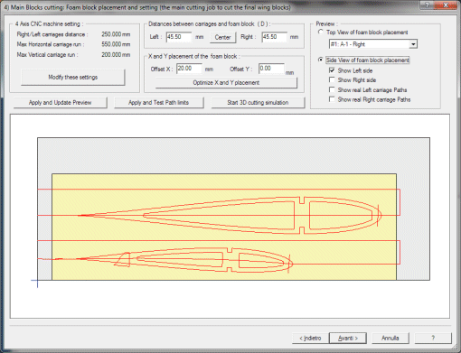This screenshot has height=353, width=461.
Task: Click the title bar help question mark icon
Action: tap(427, 5)
